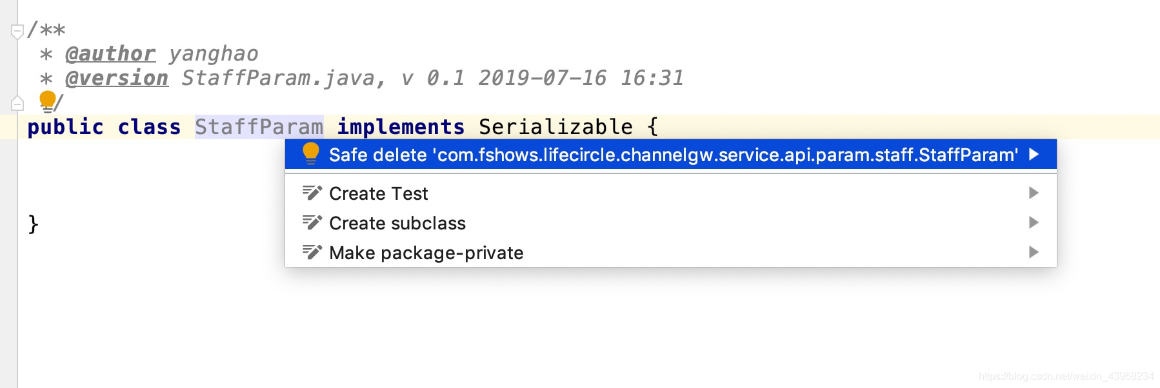The width and height of the screenshot is (1160, 388).
Task: Click the pencil icon next to Create Test
Action: [312, 193]
